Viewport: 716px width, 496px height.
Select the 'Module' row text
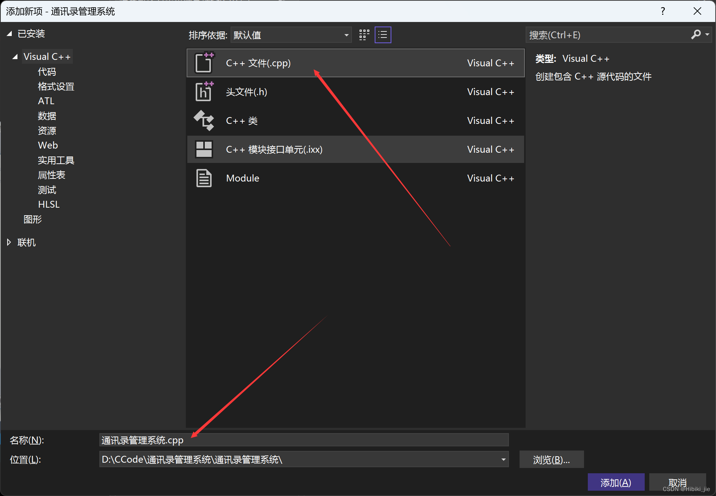pos(243,178)
